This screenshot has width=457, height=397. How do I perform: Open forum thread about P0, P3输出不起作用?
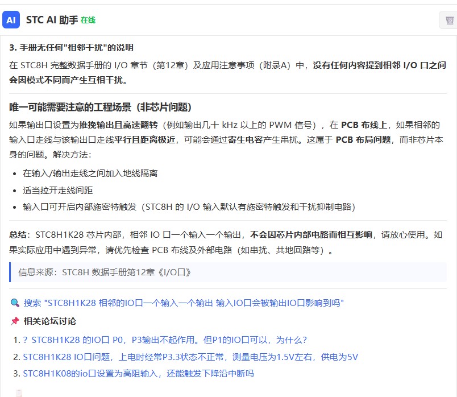165,340
